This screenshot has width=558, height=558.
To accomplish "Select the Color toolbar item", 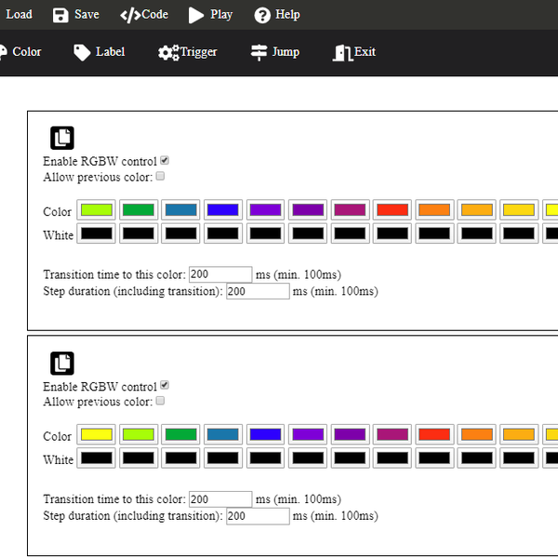I will click(20, 52).
